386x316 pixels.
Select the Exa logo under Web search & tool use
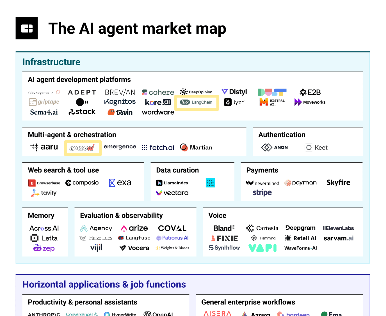coord(120,183)
